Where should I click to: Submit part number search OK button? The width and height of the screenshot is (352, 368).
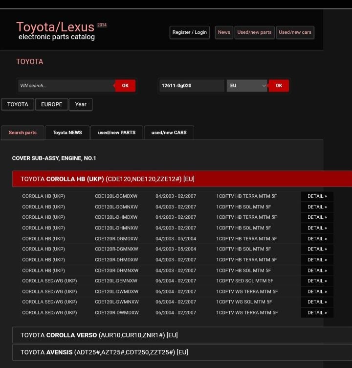tap(279, 86)
